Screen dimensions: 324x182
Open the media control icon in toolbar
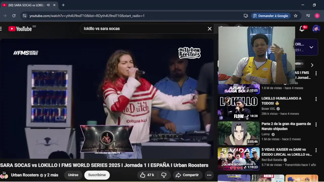click(x=308, y=16)
